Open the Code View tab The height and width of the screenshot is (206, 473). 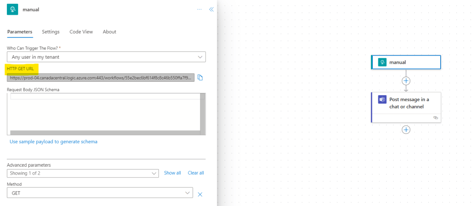(81, 32)
